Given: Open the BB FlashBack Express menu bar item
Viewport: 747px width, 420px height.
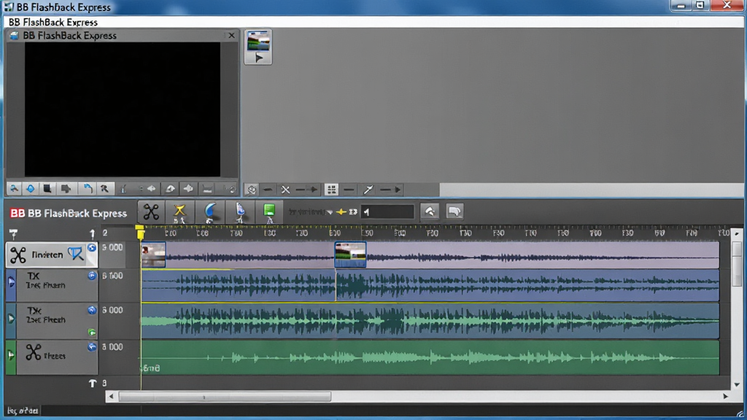Looking at the screenshot, I should tap(53, 23).
